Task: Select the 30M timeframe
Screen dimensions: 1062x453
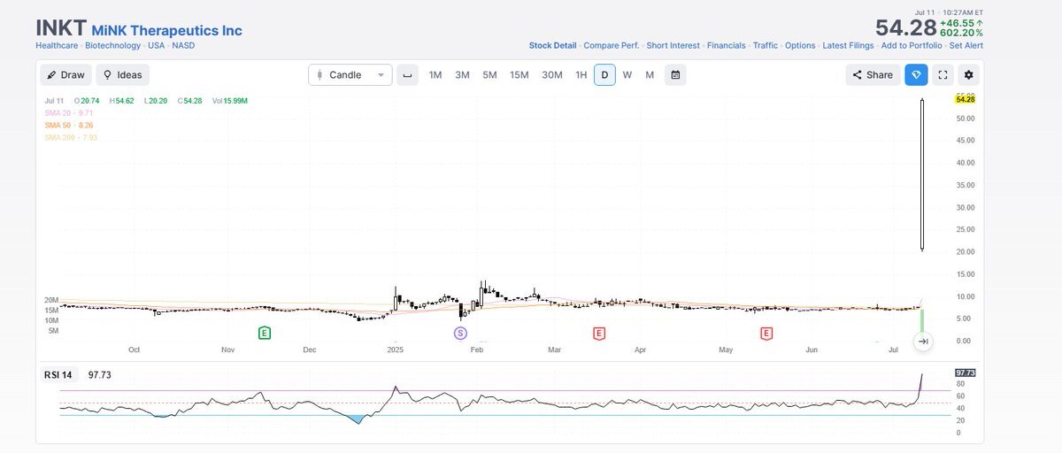Action: point(552,75)
